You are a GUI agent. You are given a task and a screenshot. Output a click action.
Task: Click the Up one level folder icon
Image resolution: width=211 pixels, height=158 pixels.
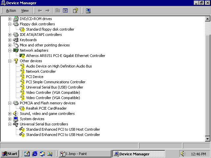pyautogui.click(x=58, y=11)
